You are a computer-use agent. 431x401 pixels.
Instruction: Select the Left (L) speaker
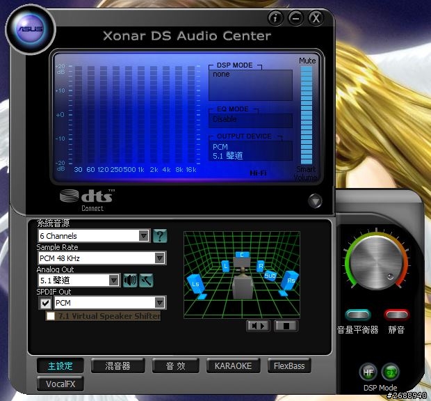[x=226, y=266]
